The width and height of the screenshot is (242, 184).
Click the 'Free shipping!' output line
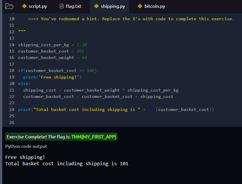coord(25,157)
